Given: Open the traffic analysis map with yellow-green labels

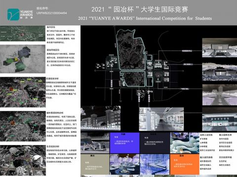Looking at the screenshot, I should [23, 92].
